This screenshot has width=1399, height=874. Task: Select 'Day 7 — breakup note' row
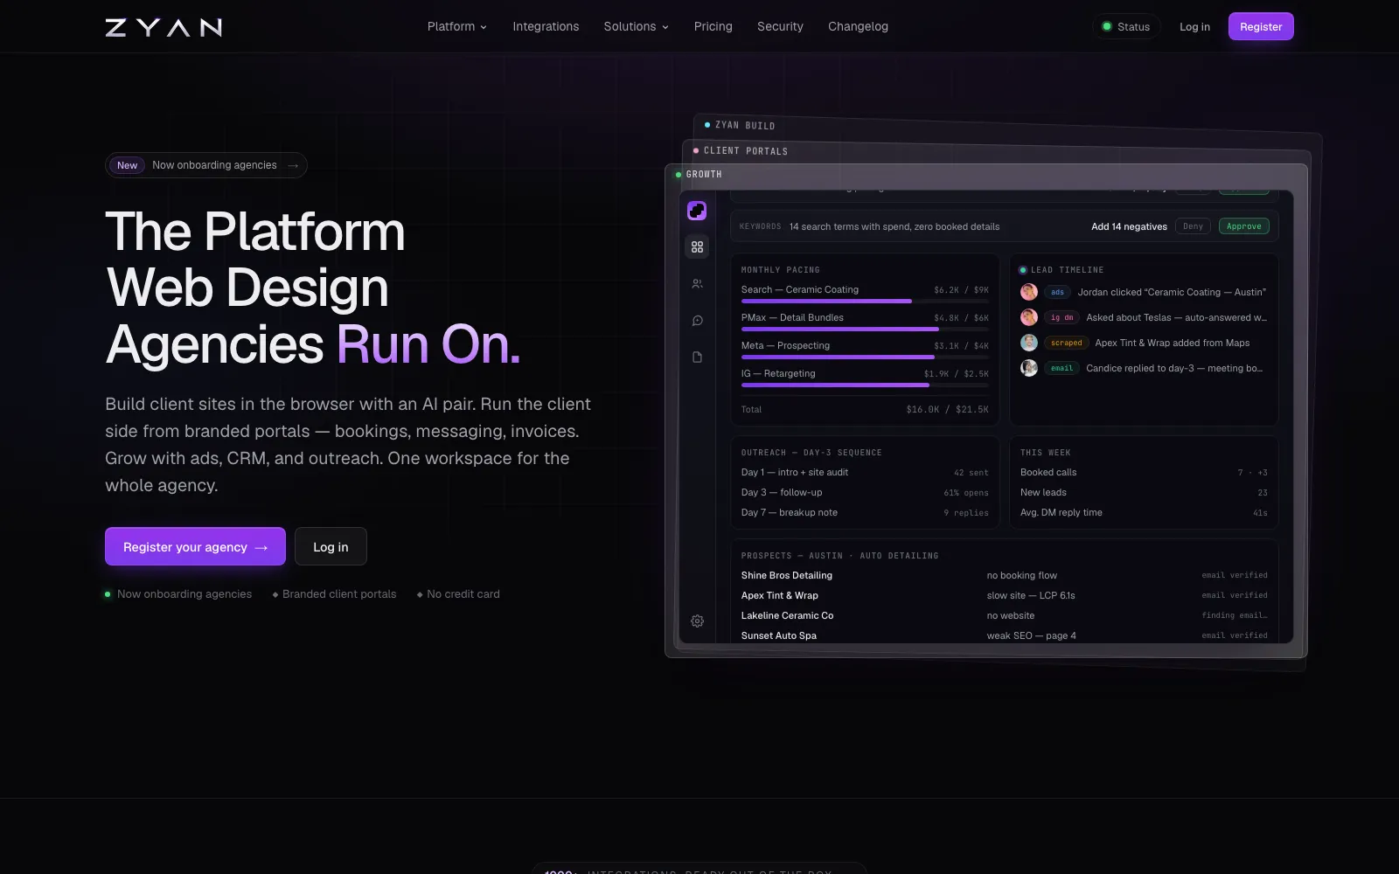[x=865, y=512]
